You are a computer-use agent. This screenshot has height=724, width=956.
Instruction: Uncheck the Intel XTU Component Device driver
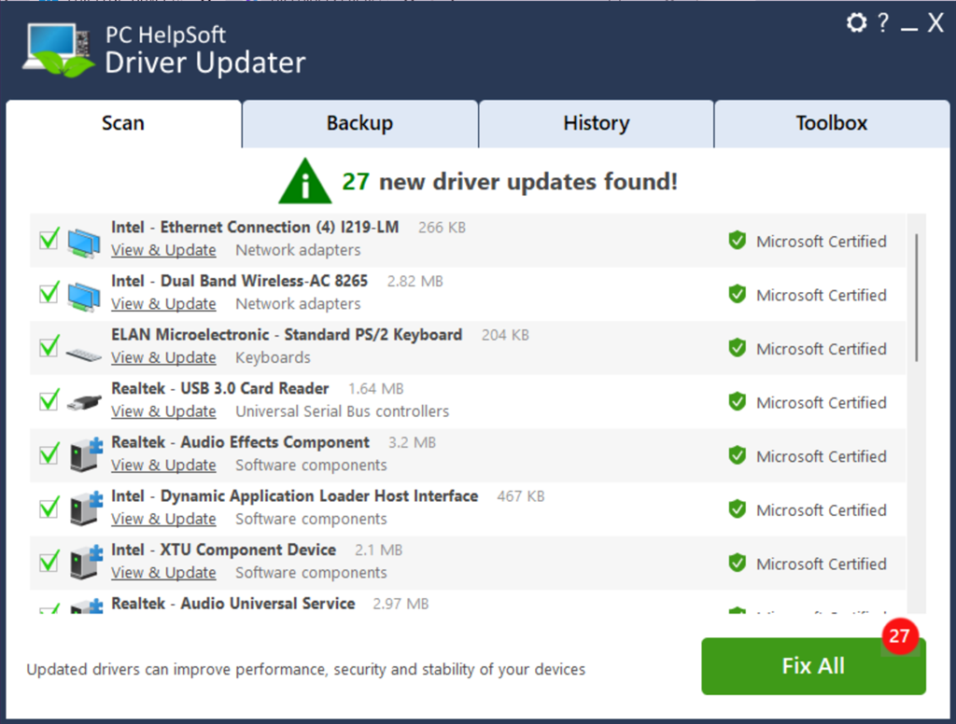49,562
